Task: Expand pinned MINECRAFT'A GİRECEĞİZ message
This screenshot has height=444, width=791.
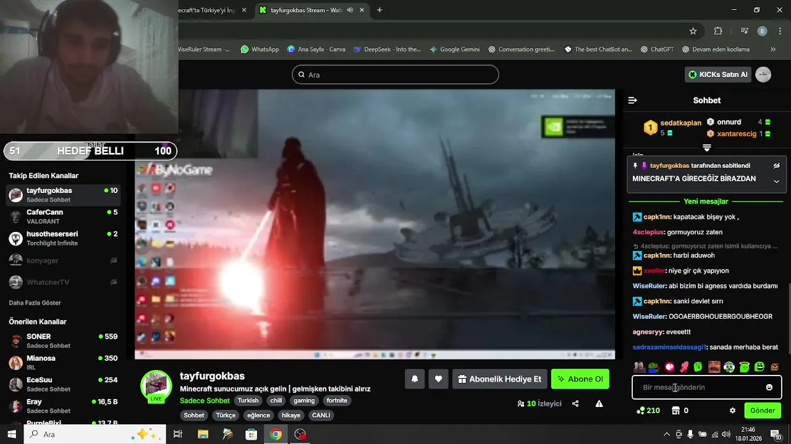Action: (x=777, y=181)
